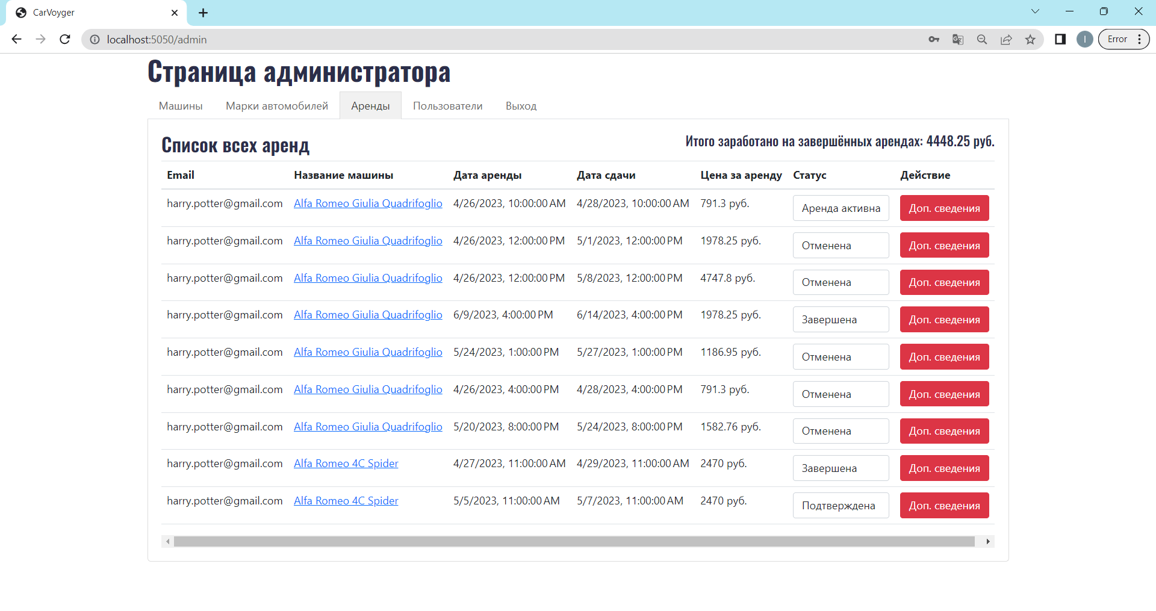Viewport: 1156px width, 611px height.
Task: Click the scrollbar left arrow under the table
Action: click(167, 541)
